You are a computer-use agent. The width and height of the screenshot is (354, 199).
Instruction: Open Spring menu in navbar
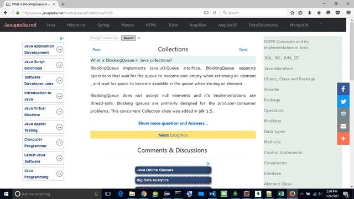103,25
